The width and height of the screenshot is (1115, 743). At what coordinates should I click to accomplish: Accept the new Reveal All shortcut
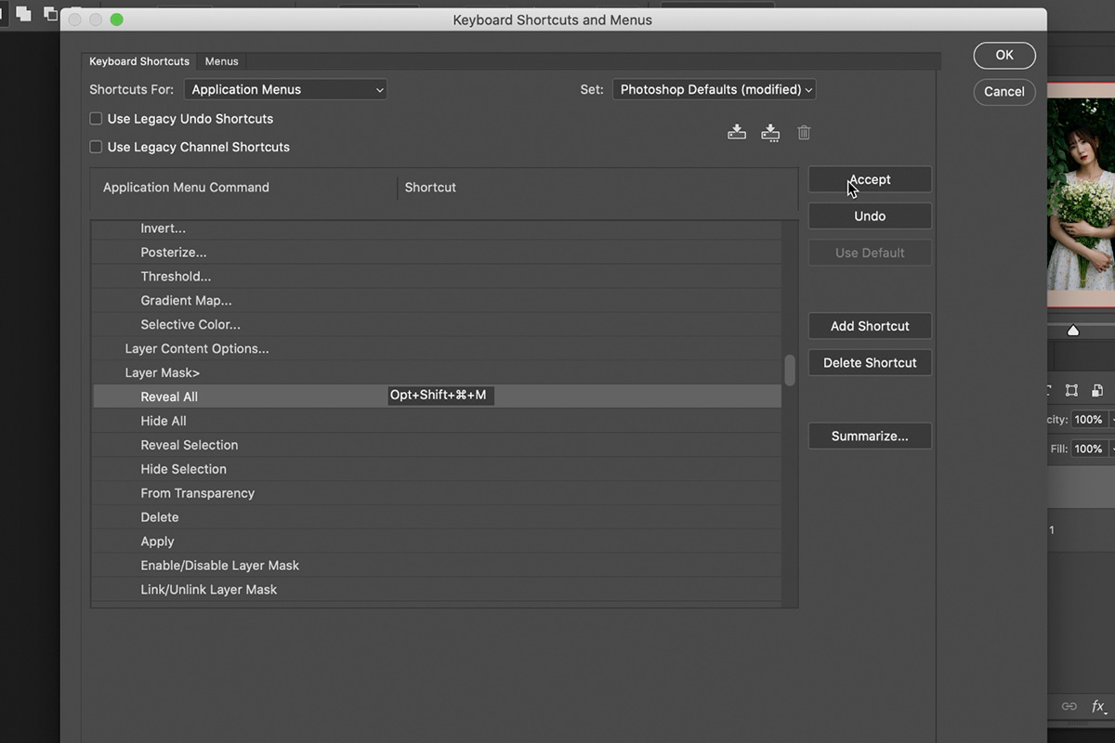(870, 178)
